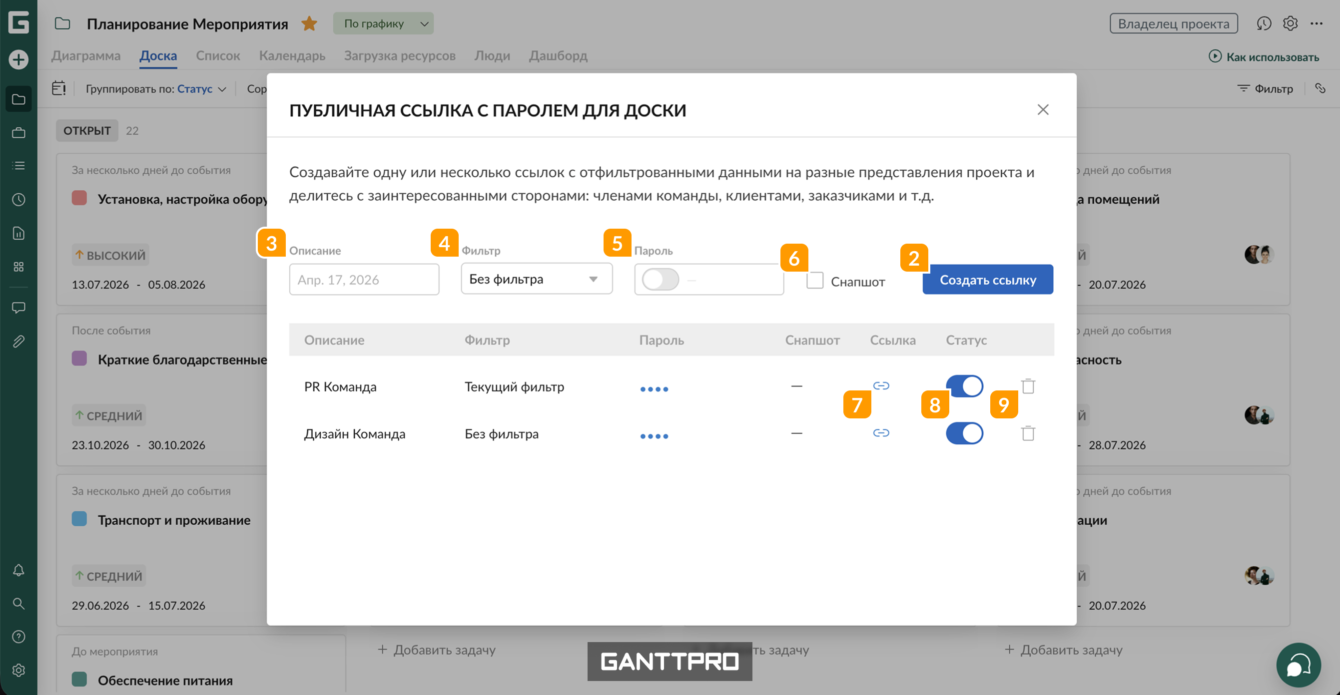Image resolution: width=1340 pixels, height=695 pixels.
Task: Click the PR Команда description cell
Action: coord(340,387)
